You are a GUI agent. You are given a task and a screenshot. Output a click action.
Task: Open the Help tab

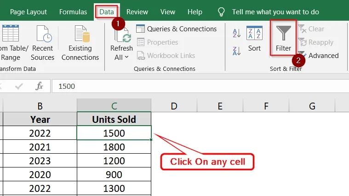(195, 12)
